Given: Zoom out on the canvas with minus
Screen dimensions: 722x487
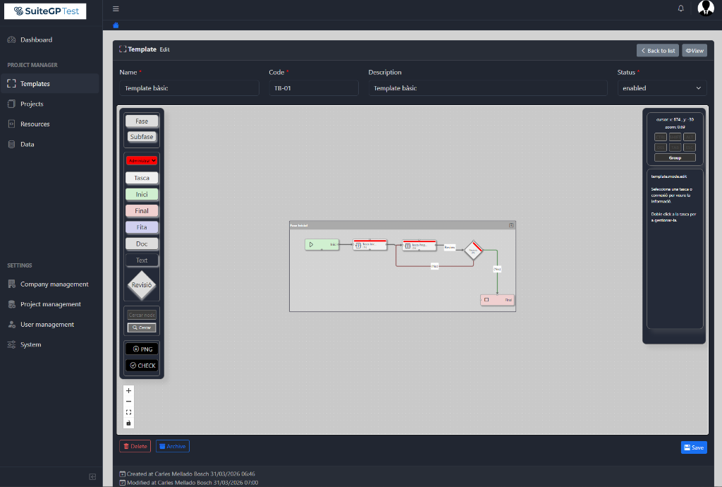Looking at the screenshot, I should pos(128,401).
